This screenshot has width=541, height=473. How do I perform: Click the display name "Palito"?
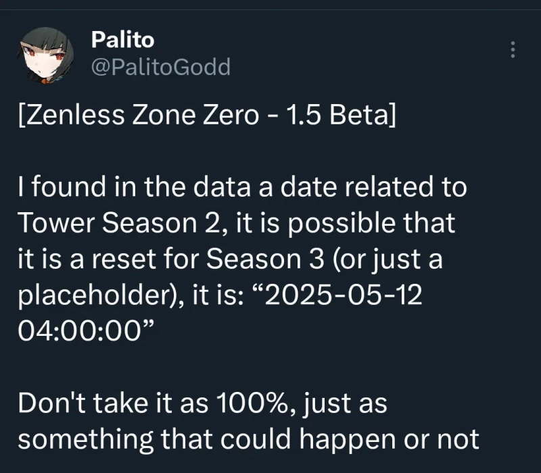[122, 40]
